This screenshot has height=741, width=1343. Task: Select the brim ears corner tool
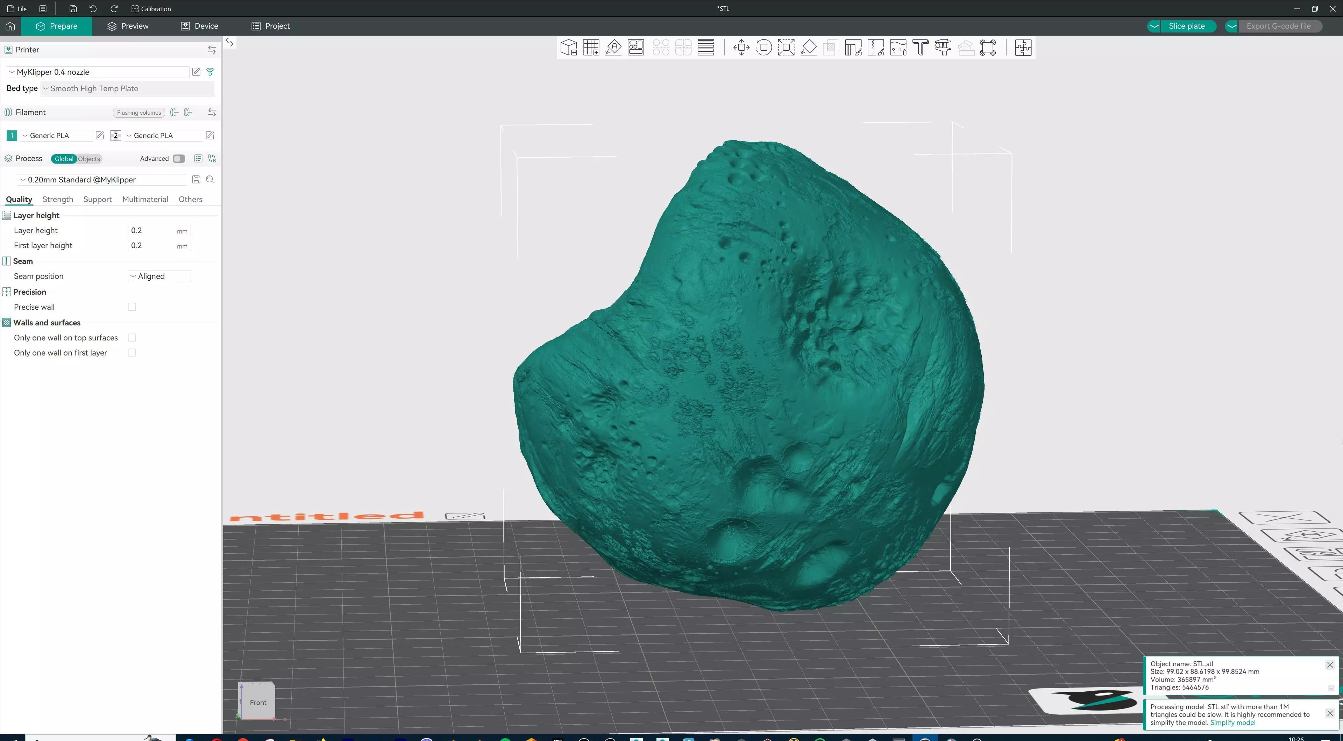coord(988,48)
